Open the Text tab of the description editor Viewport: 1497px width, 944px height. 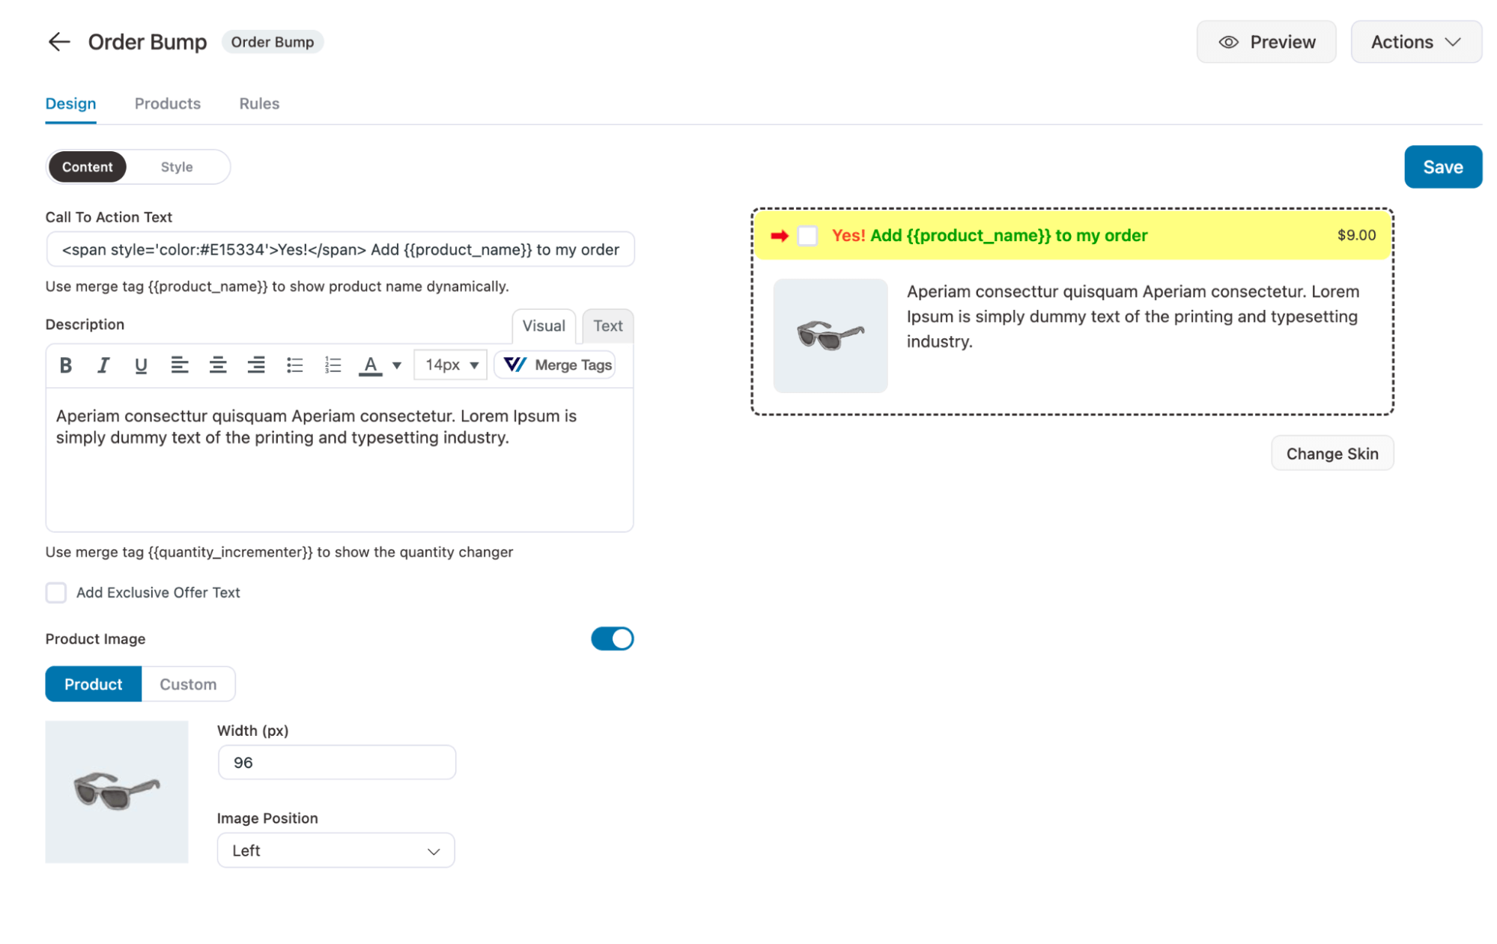coord(607,326)
